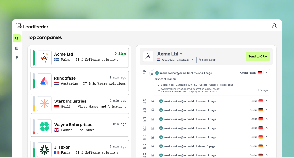The image size is (294, 158).
Task: Select the Stark Industries company name
Action: click(70, 101)
